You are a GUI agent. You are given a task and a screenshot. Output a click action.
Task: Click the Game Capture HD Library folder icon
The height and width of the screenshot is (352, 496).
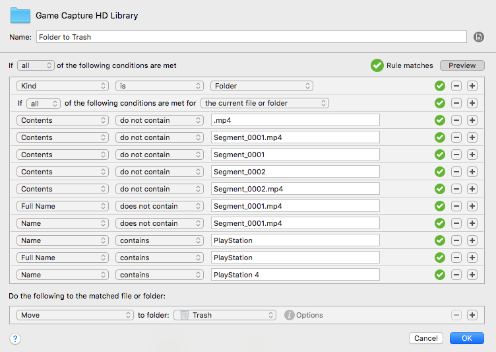20,15
